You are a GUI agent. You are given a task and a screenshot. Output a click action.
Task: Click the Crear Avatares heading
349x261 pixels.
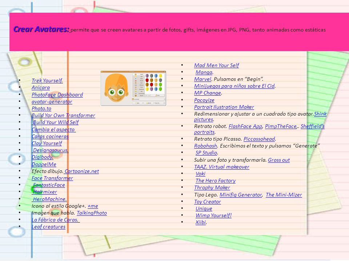click(41, 29)
